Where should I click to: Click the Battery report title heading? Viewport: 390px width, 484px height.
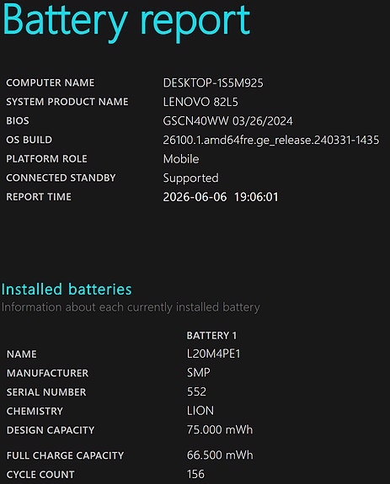point(126,22)
